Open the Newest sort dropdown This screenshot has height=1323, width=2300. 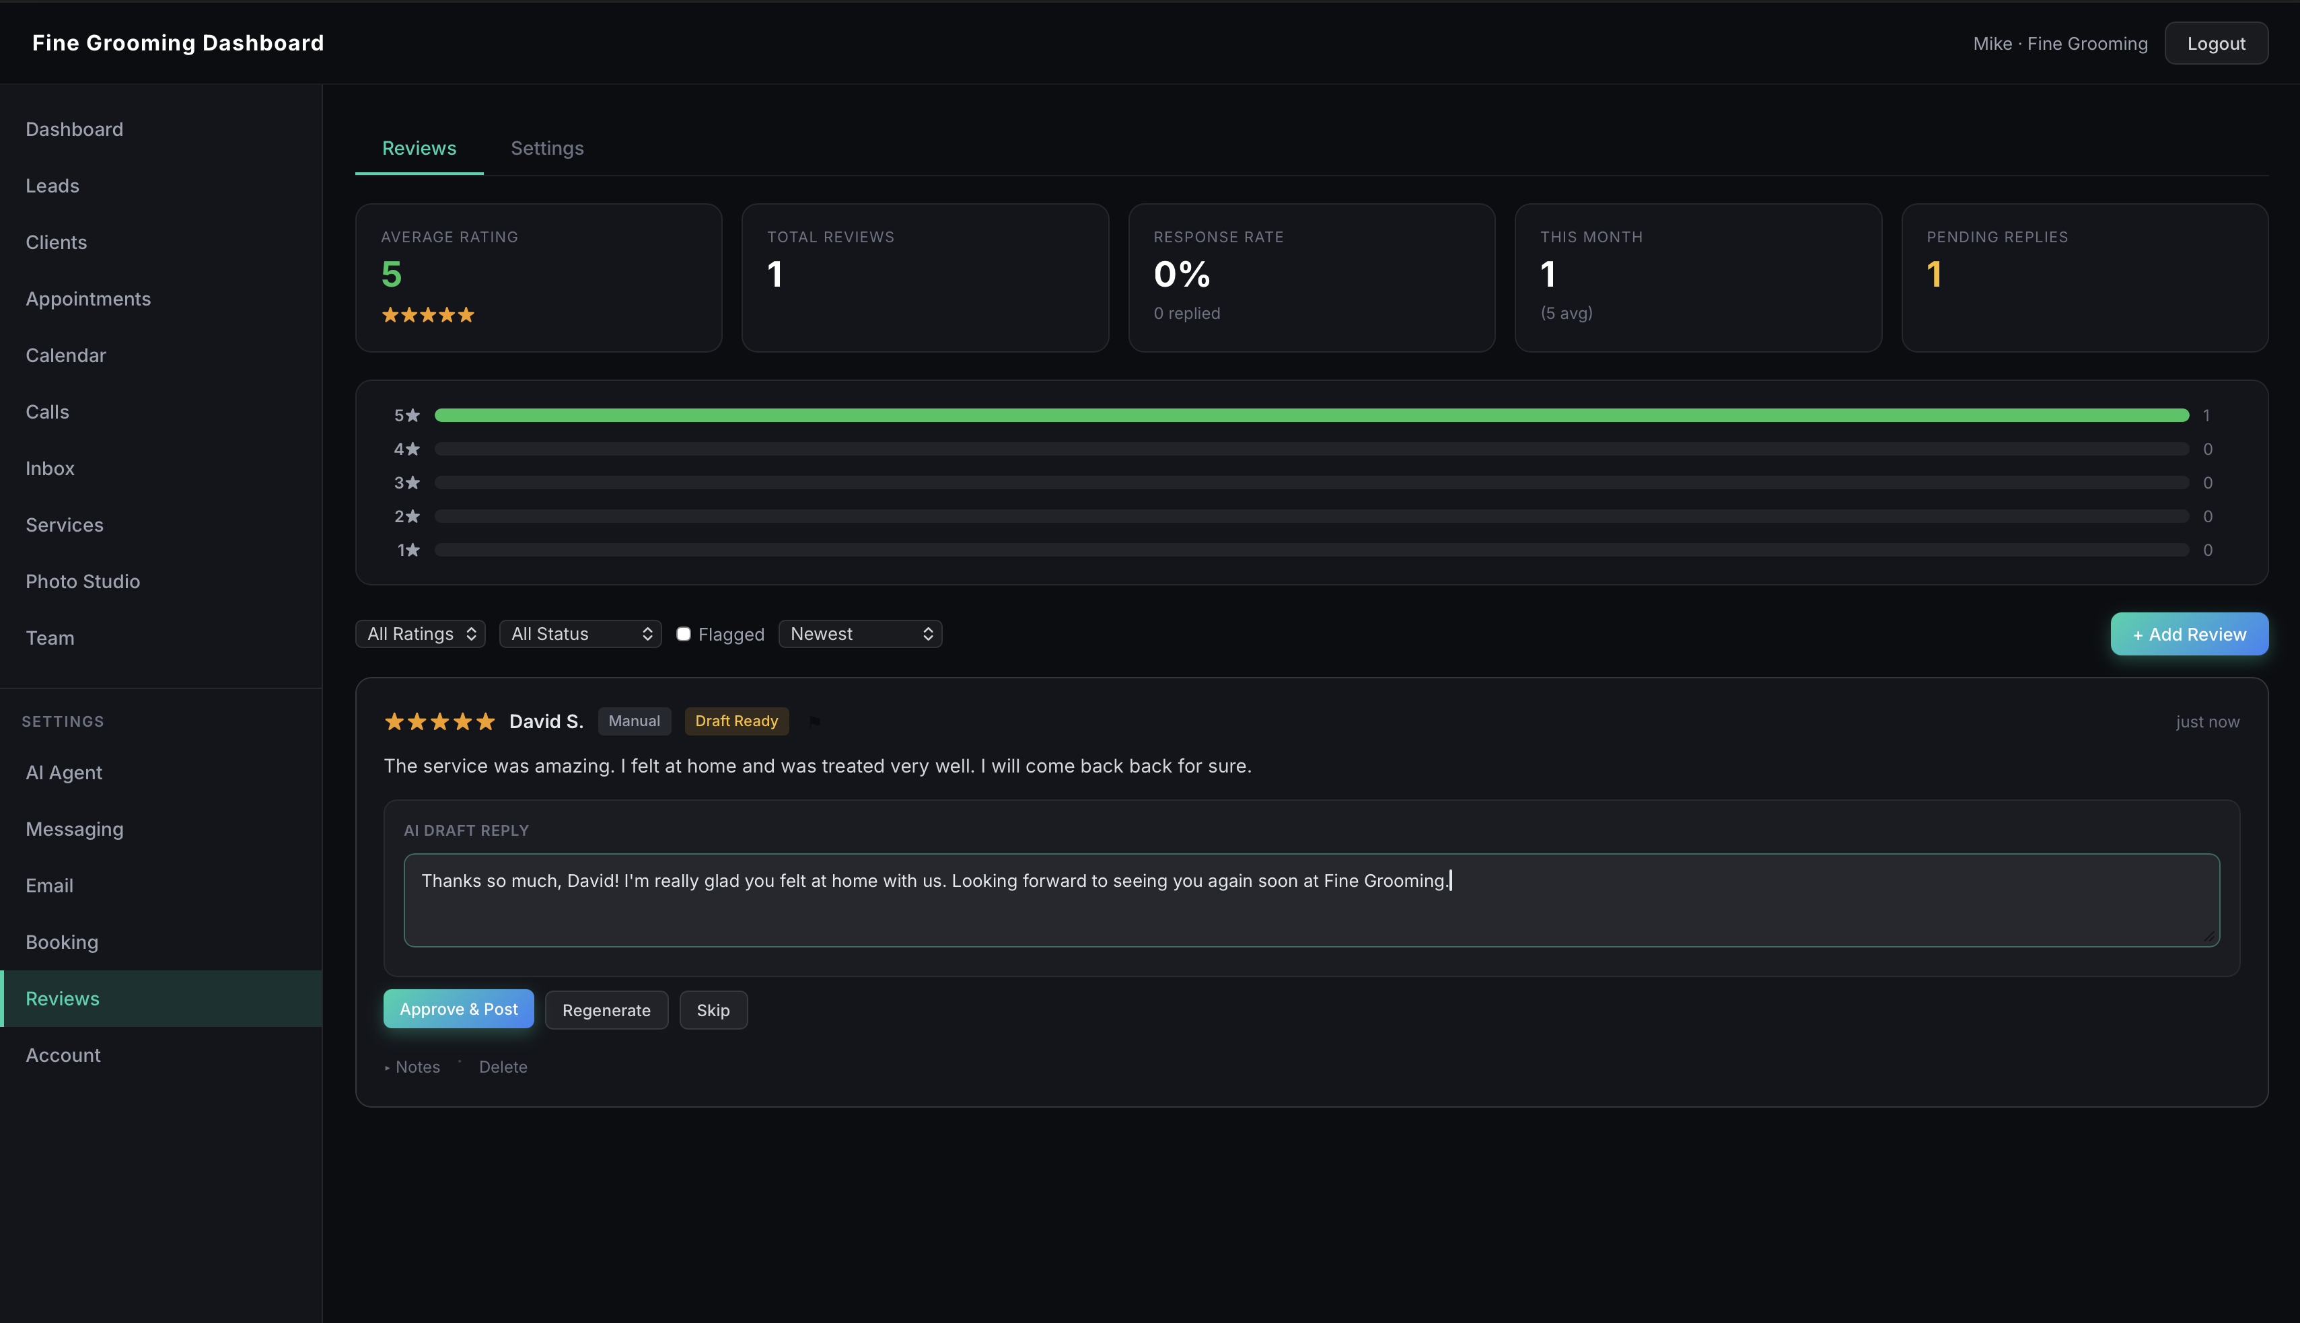tap(860, 634)
